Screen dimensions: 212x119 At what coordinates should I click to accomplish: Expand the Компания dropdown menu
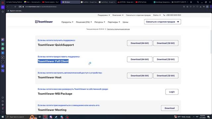[x=118, y=15]
